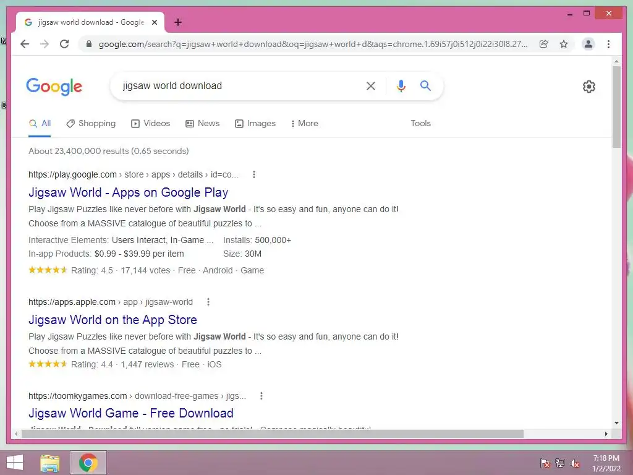Open Jigsaw World - Apps on Google Play
Image resolution: width=633 pixels, height=475 pixels.
[x=129, y=192]
